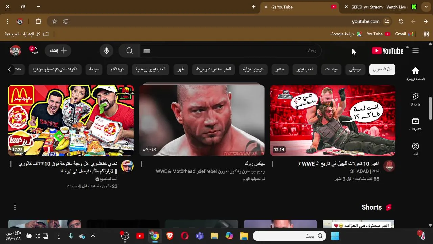This screenshot has width=433, height=244.
Task: Open the You page from the sidebar
Action: pyautogui.click(x=415, y=149)
